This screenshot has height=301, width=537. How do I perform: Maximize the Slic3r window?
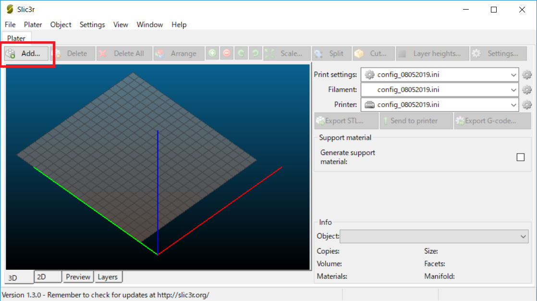point(493,10)
